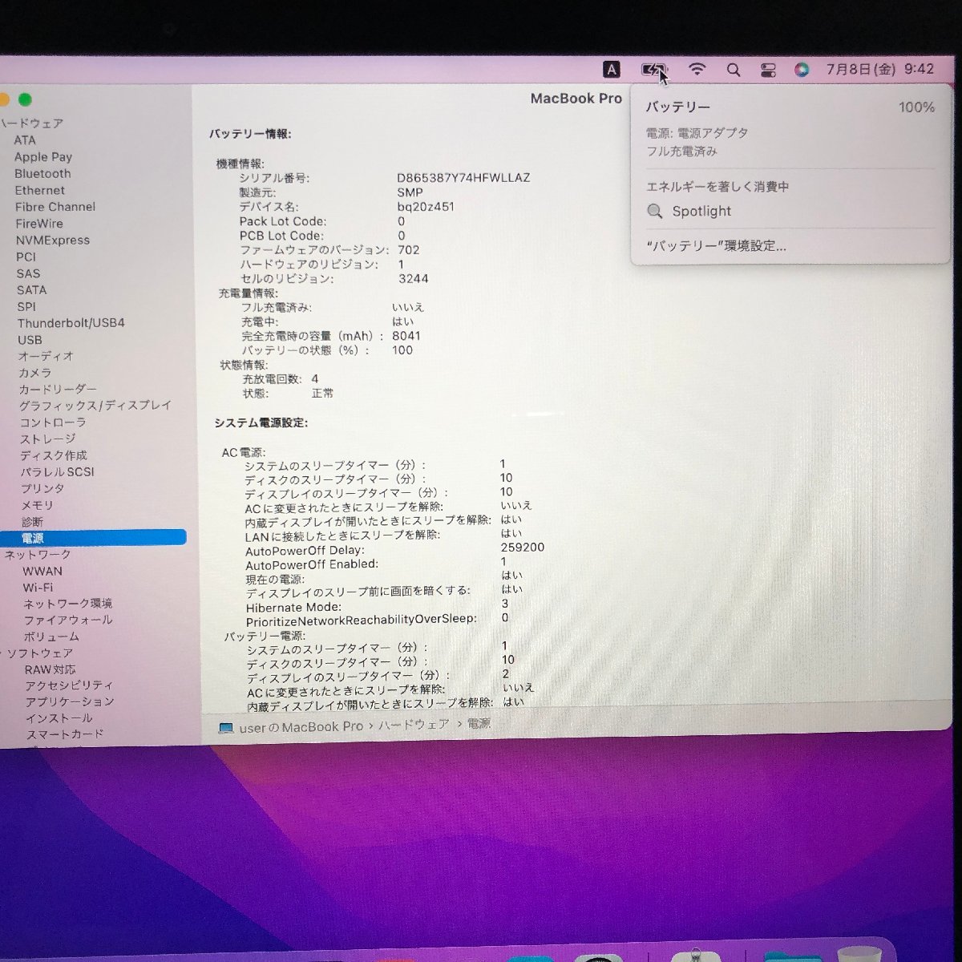
Task: Collapse the ネットワーク section header
Action: point(38,554)
